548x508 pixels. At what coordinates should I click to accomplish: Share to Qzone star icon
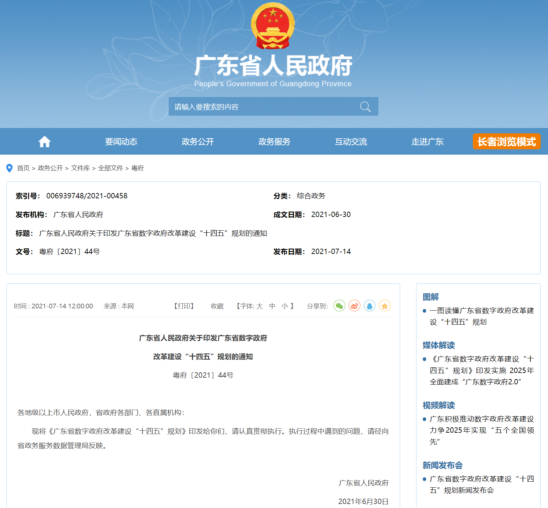coord(385,306)
